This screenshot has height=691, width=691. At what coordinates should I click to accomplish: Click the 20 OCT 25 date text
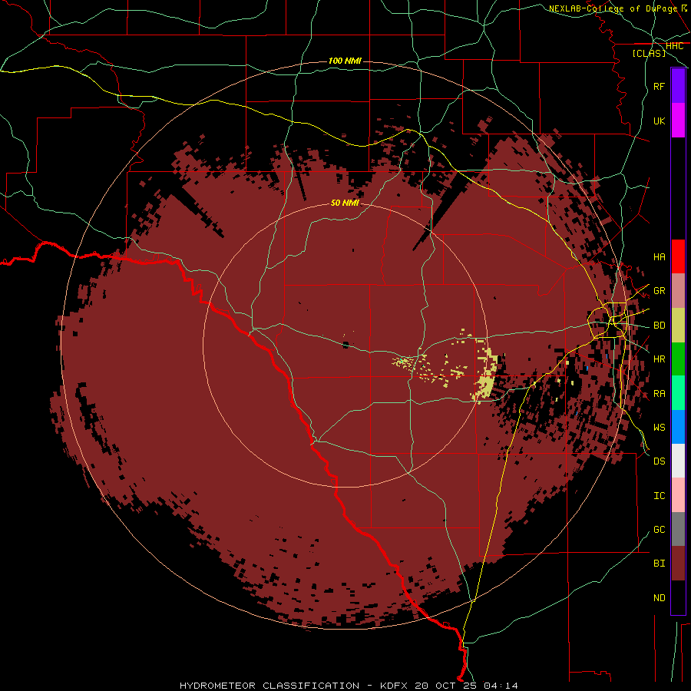447,686
